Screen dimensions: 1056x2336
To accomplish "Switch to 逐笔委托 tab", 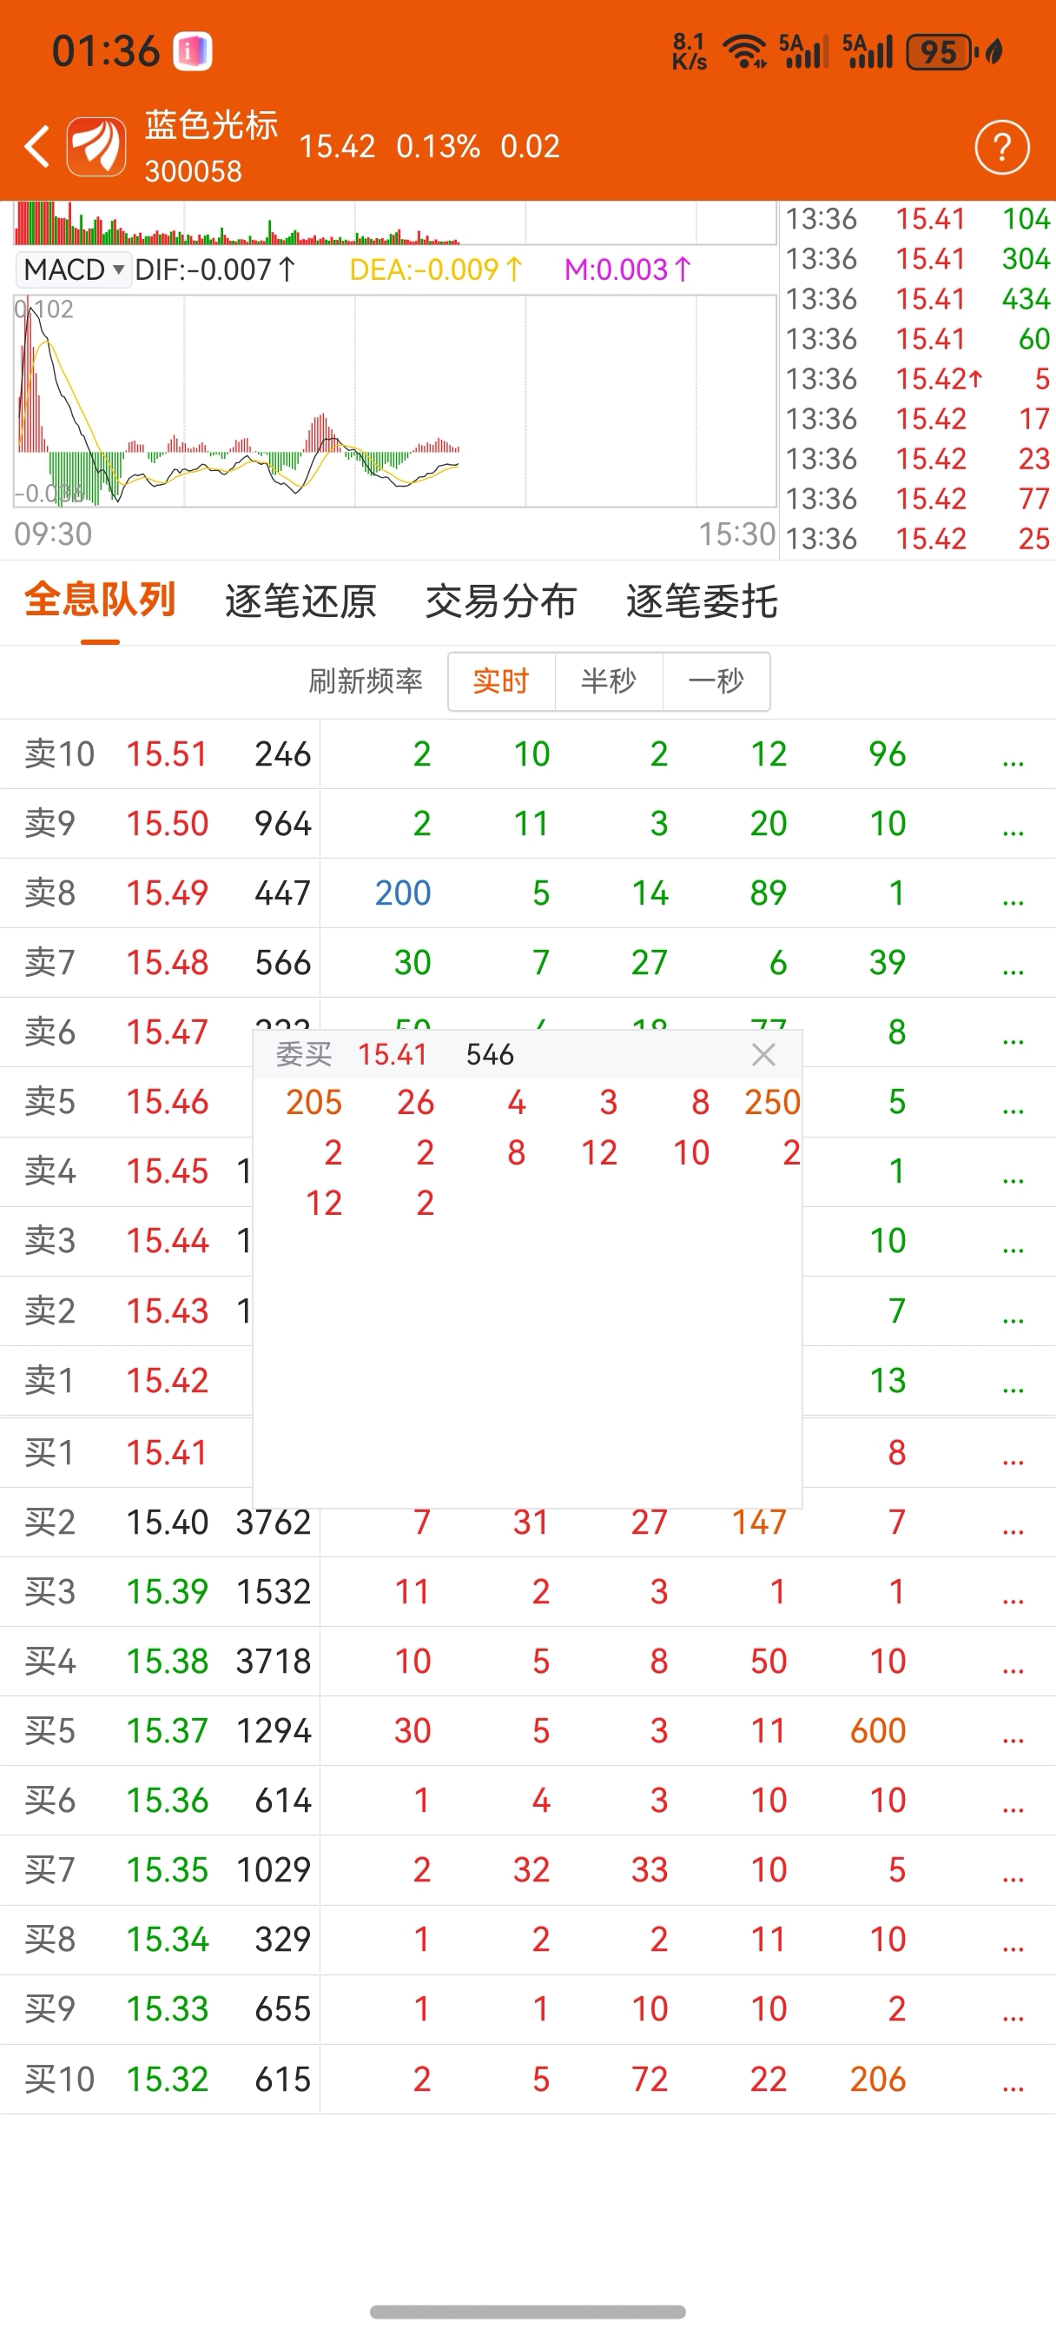I will click(702, 601).
